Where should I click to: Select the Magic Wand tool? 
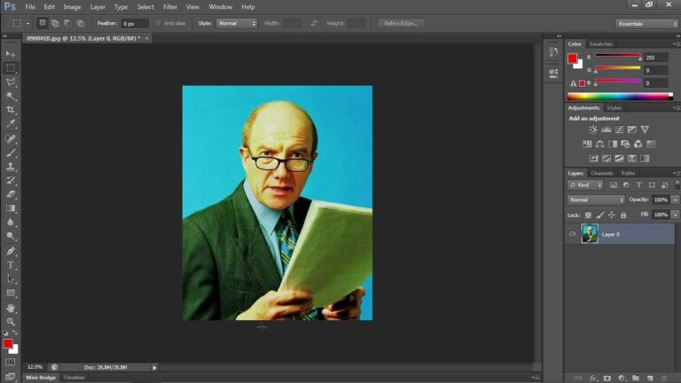tap(11, 96)
